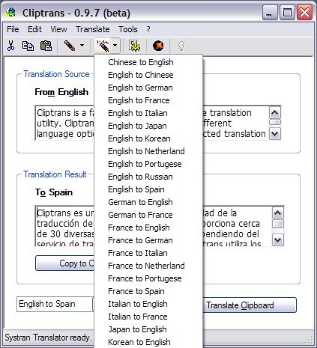
Task: Choose France to German
Action: (x=148, y=240)
